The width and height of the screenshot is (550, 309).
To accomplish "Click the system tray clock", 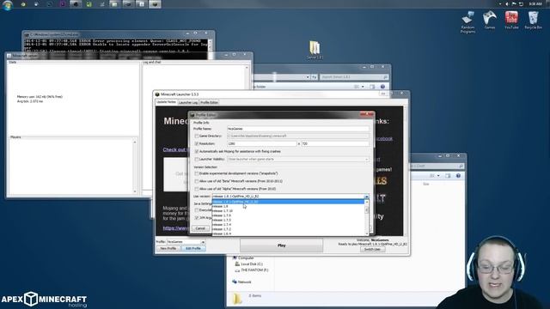I will [535, 3].
